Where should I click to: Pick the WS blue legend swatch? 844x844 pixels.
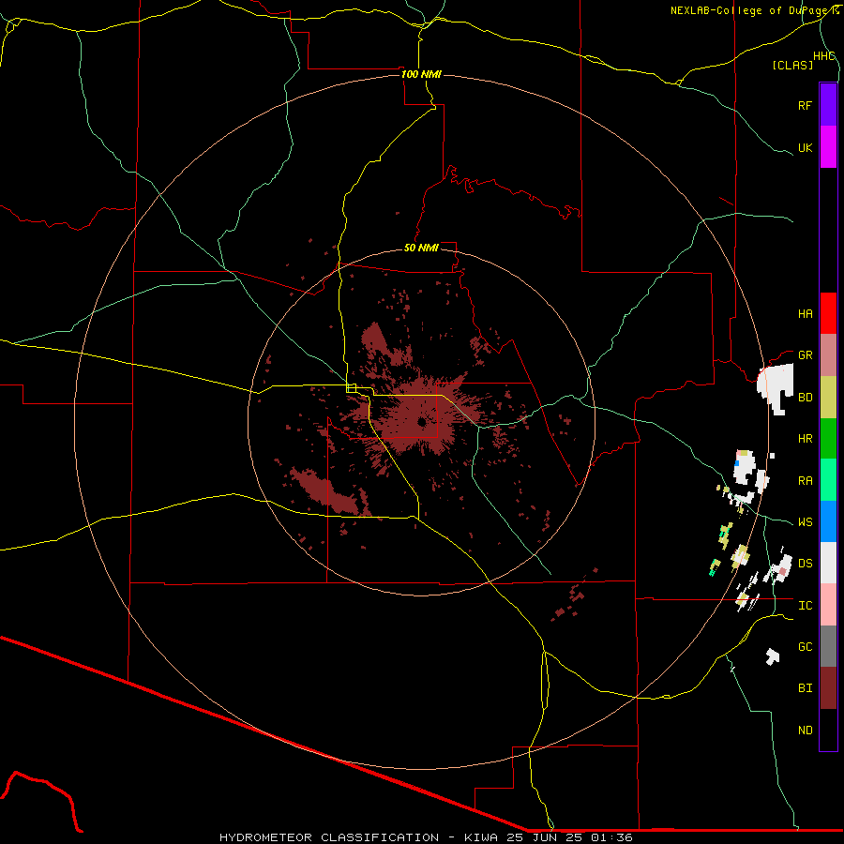828,521
